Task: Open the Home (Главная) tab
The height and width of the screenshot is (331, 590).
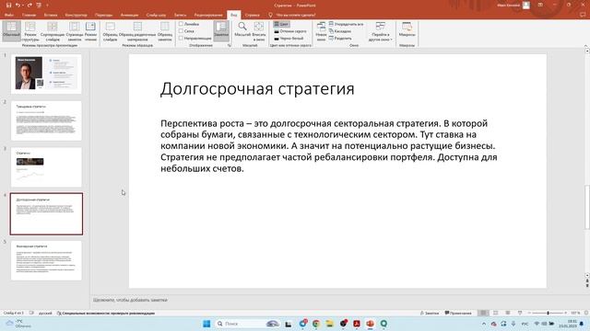Action: 29,15
